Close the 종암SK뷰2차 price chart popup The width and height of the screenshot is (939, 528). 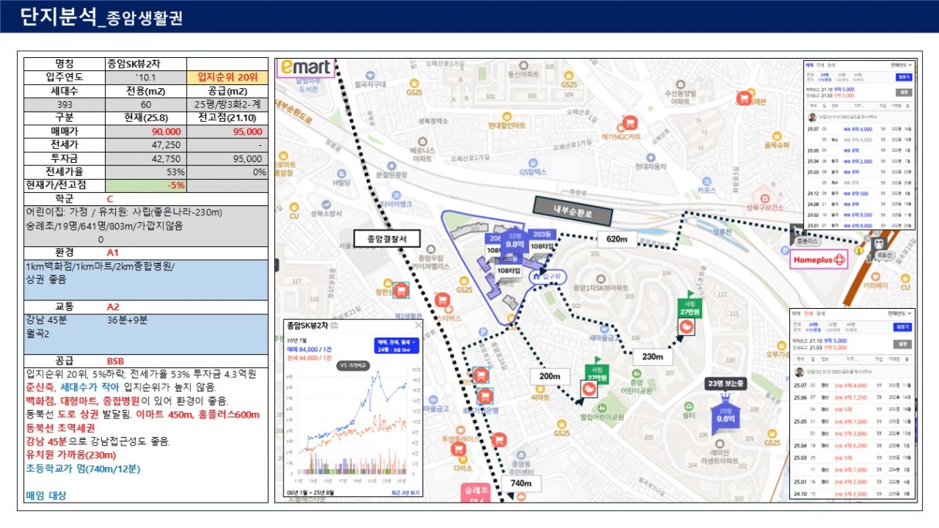click(419, 325)
